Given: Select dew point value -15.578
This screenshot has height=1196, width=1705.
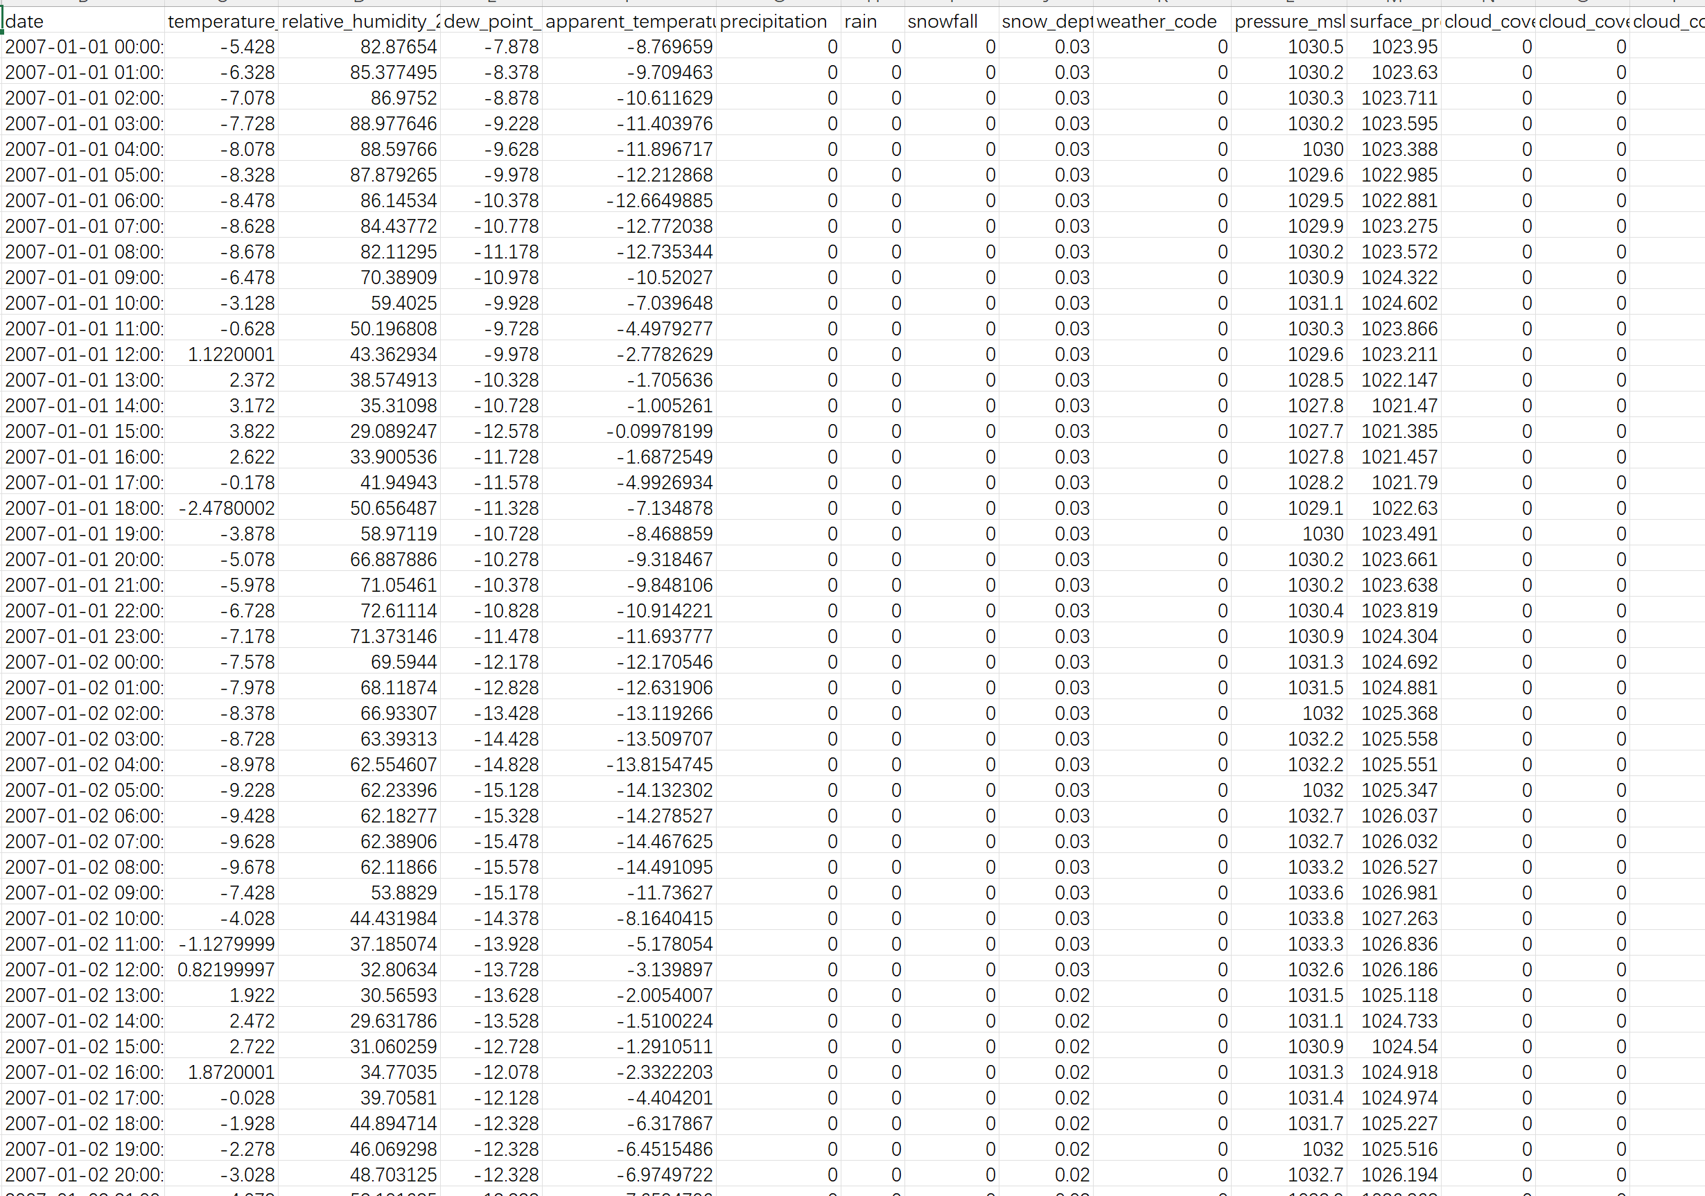Looking at the screenshot, I should (507, 867).
